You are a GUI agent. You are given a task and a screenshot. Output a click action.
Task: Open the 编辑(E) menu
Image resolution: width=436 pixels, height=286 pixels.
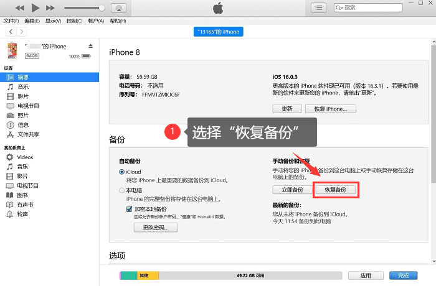tap(32, 21)
